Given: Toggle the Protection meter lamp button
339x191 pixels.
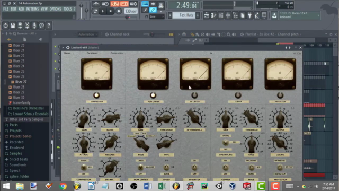Looking at the screenshot, I should [x=280, y=95].
